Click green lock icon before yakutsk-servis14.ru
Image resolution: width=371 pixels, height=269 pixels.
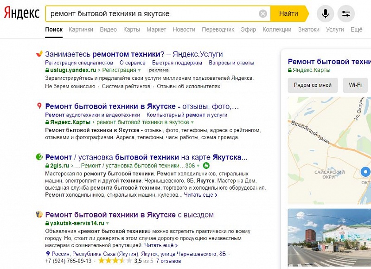pos(47,223)
